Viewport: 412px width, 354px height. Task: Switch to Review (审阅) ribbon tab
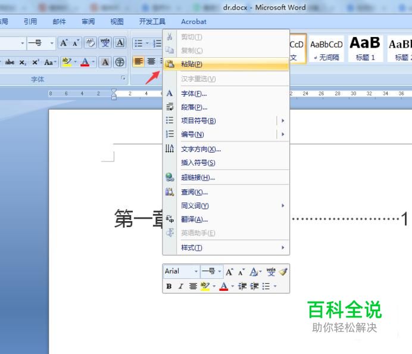pos(88,21)
